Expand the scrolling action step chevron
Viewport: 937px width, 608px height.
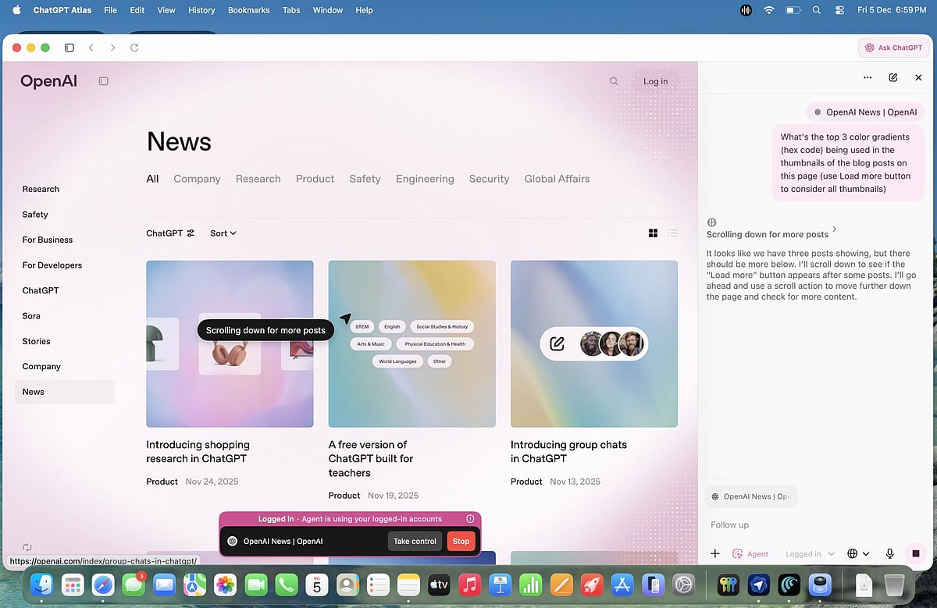[835, 229]
